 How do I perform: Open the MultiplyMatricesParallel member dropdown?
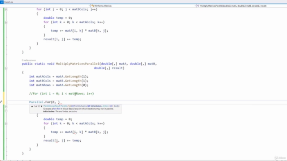(x=242, y=6)
